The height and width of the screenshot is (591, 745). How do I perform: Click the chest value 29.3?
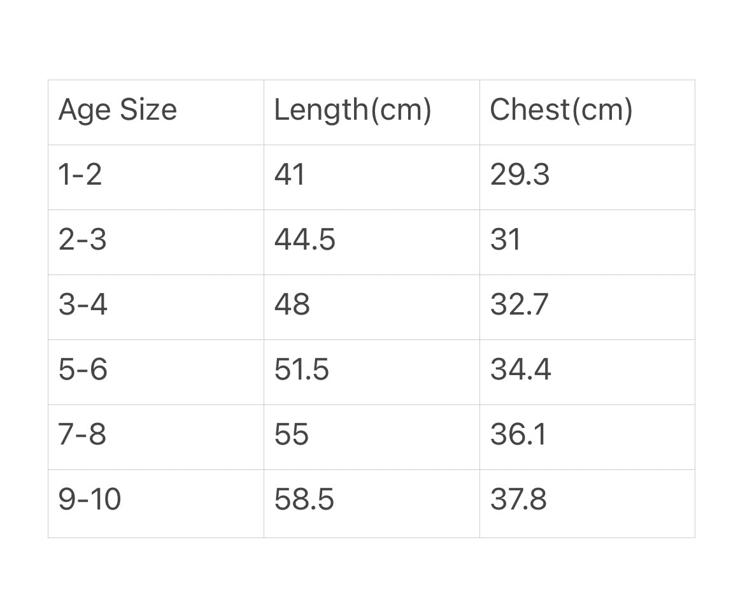(x=520, y=174)
